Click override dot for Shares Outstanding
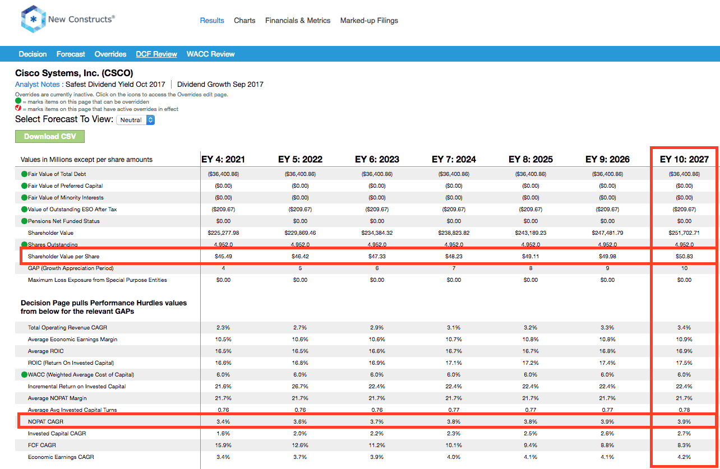The height and width of the screenshot is (469, 720). click(x=24, y=244)
